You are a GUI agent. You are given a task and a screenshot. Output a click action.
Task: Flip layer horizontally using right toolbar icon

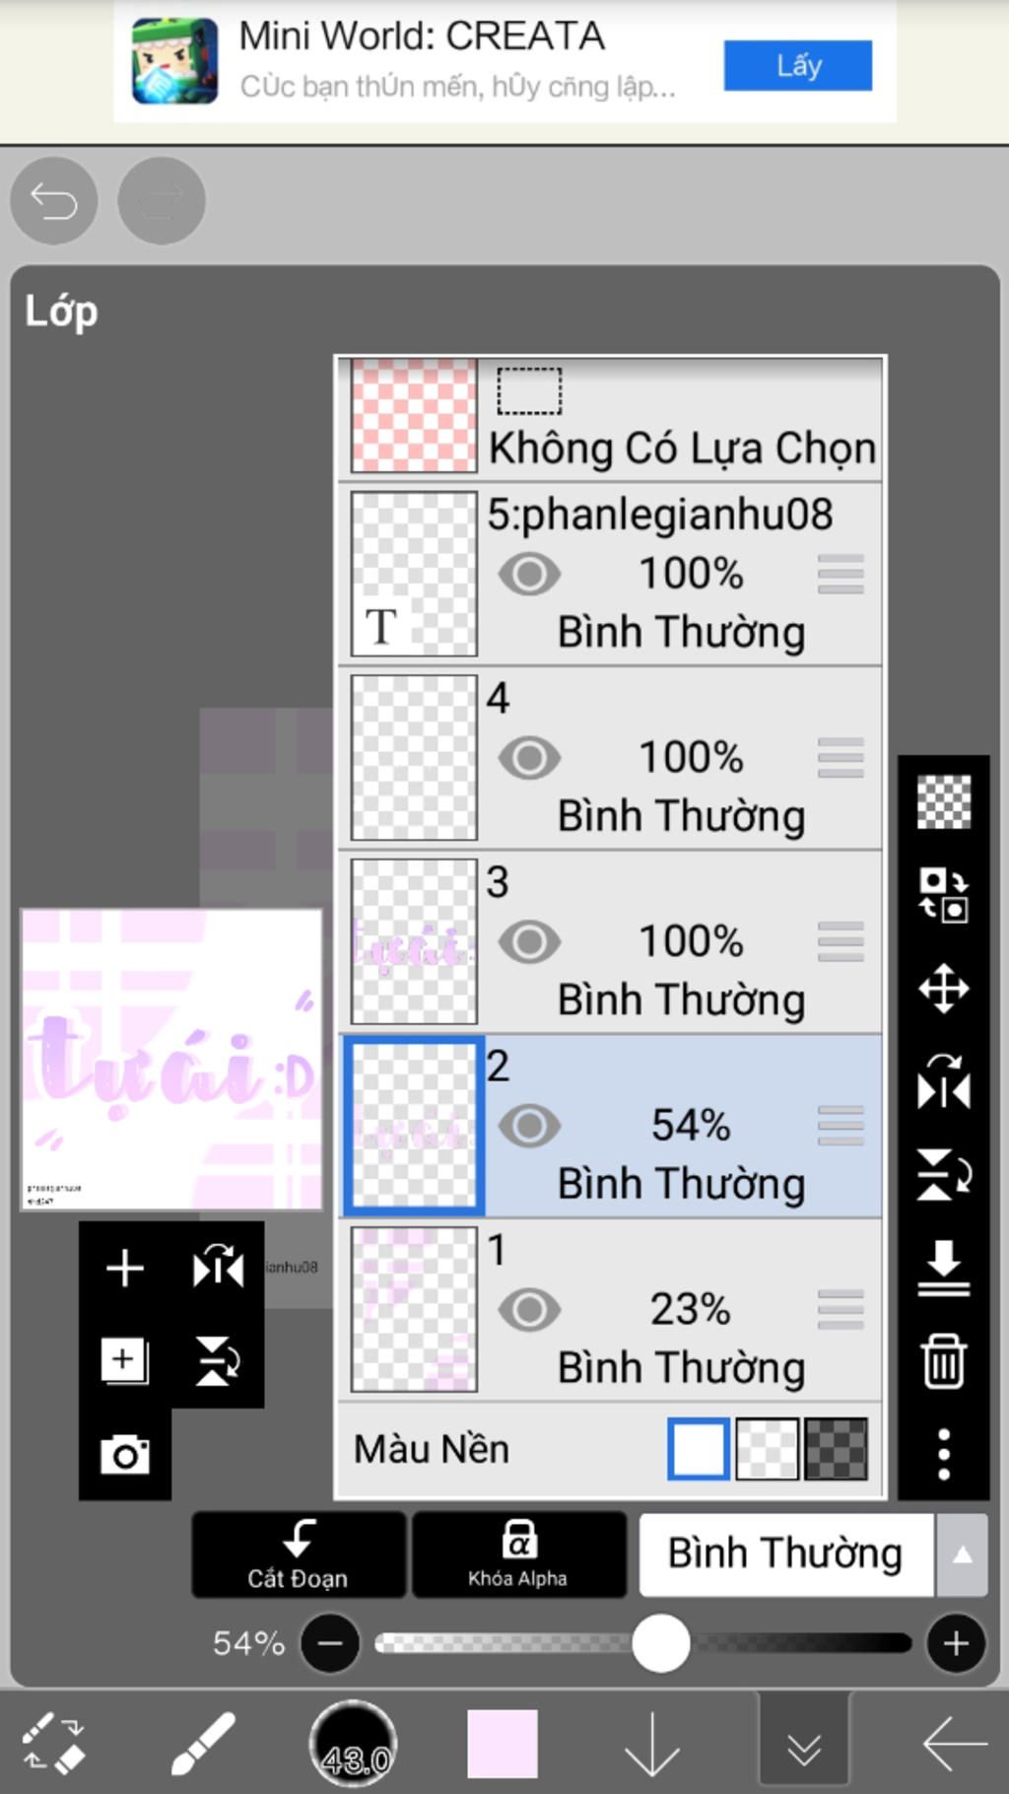943,1081
